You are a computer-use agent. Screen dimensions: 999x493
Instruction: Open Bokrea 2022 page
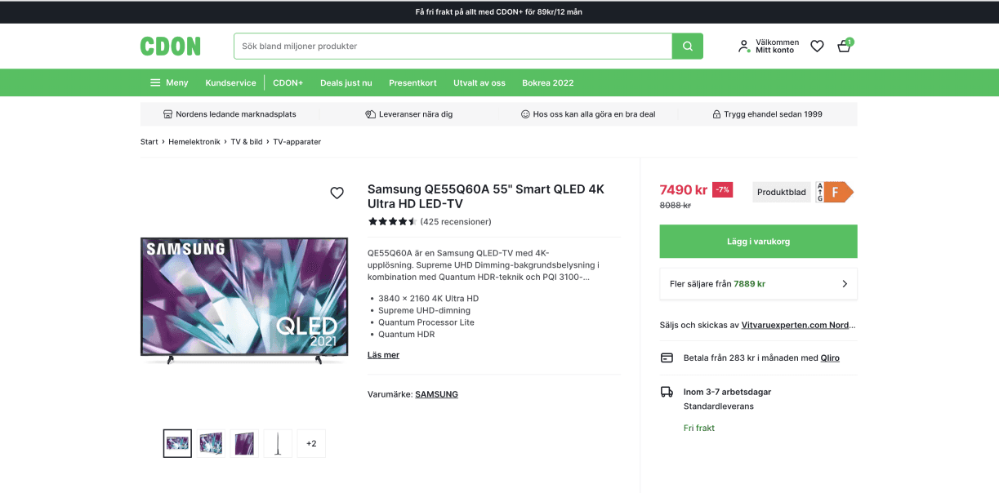coord(548,82)
